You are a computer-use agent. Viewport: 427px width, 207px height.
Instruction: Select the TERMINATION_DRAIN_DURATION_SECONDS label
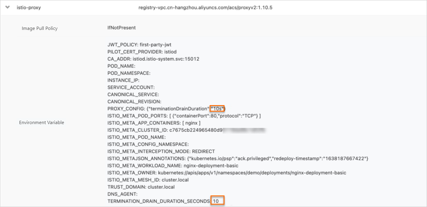[159, 201]
